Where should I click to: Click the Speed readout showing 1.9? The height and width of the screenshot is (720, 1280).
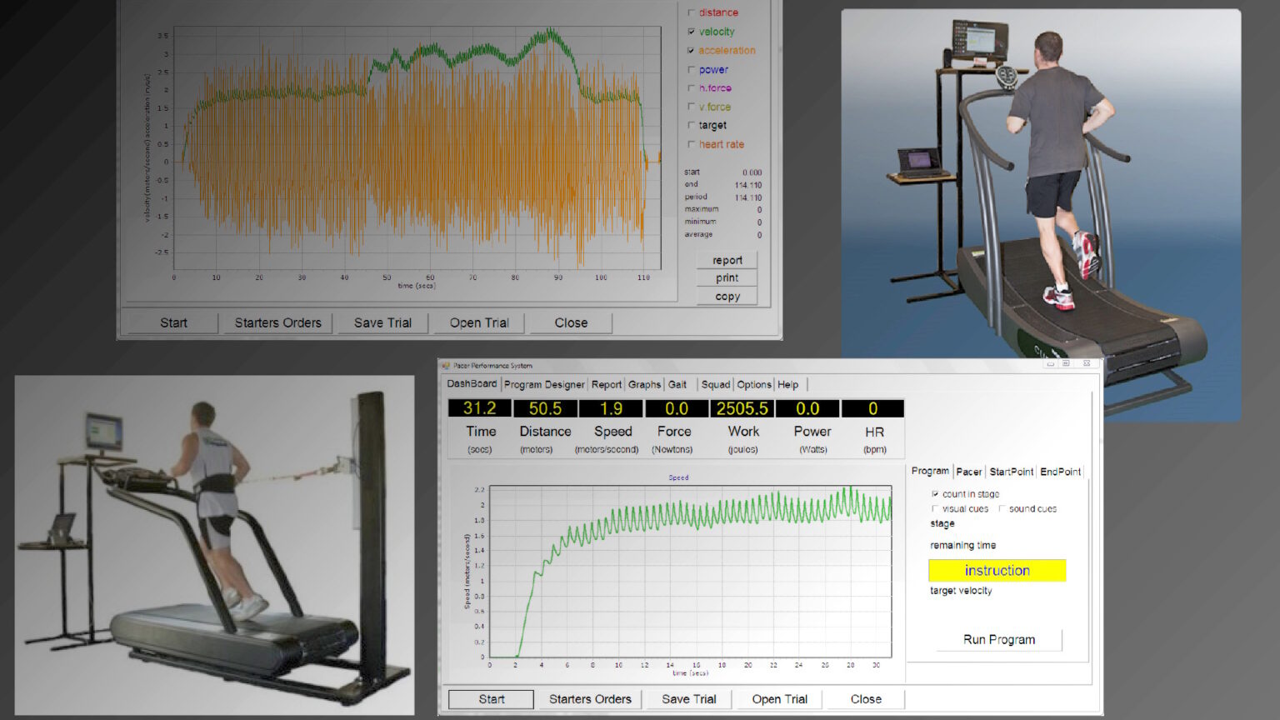(x=611, y=408)
